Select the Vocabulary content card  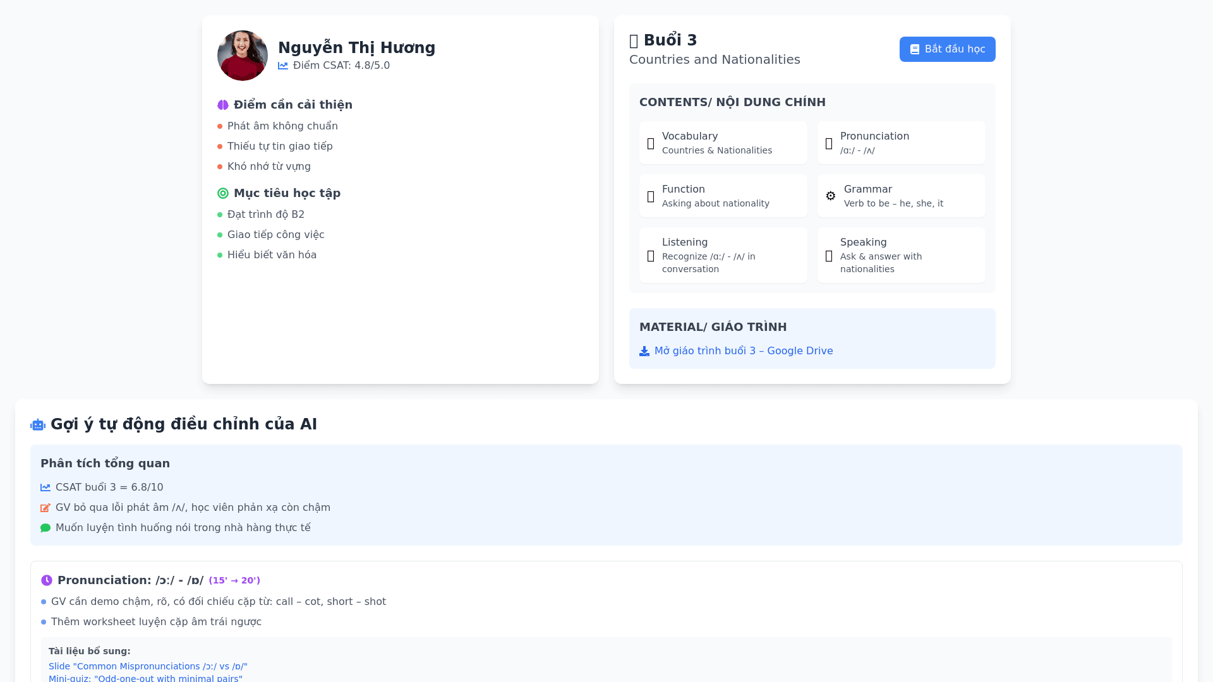coord(723,143)
